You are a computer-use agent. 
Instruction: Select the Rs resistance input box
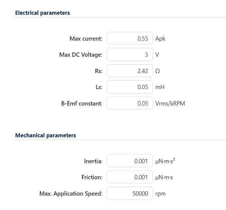[x=130, y=71]
